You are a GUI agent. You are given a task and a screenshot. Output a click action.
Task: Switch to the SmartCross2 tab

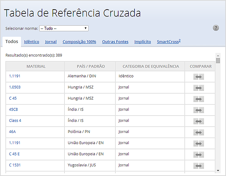169,42
